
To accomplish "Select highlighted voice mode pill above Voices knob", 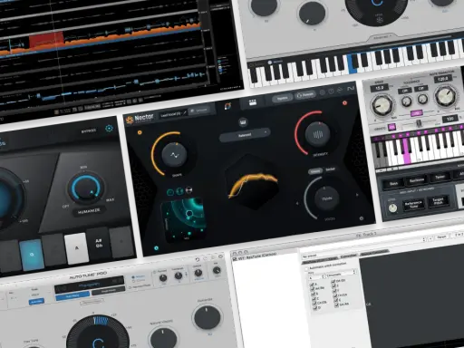I will click(315, 171).
